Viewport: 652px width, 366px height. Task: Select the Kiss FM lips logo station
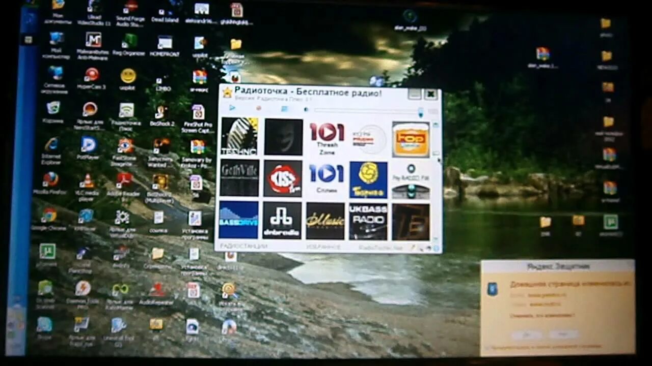[283, 178]
